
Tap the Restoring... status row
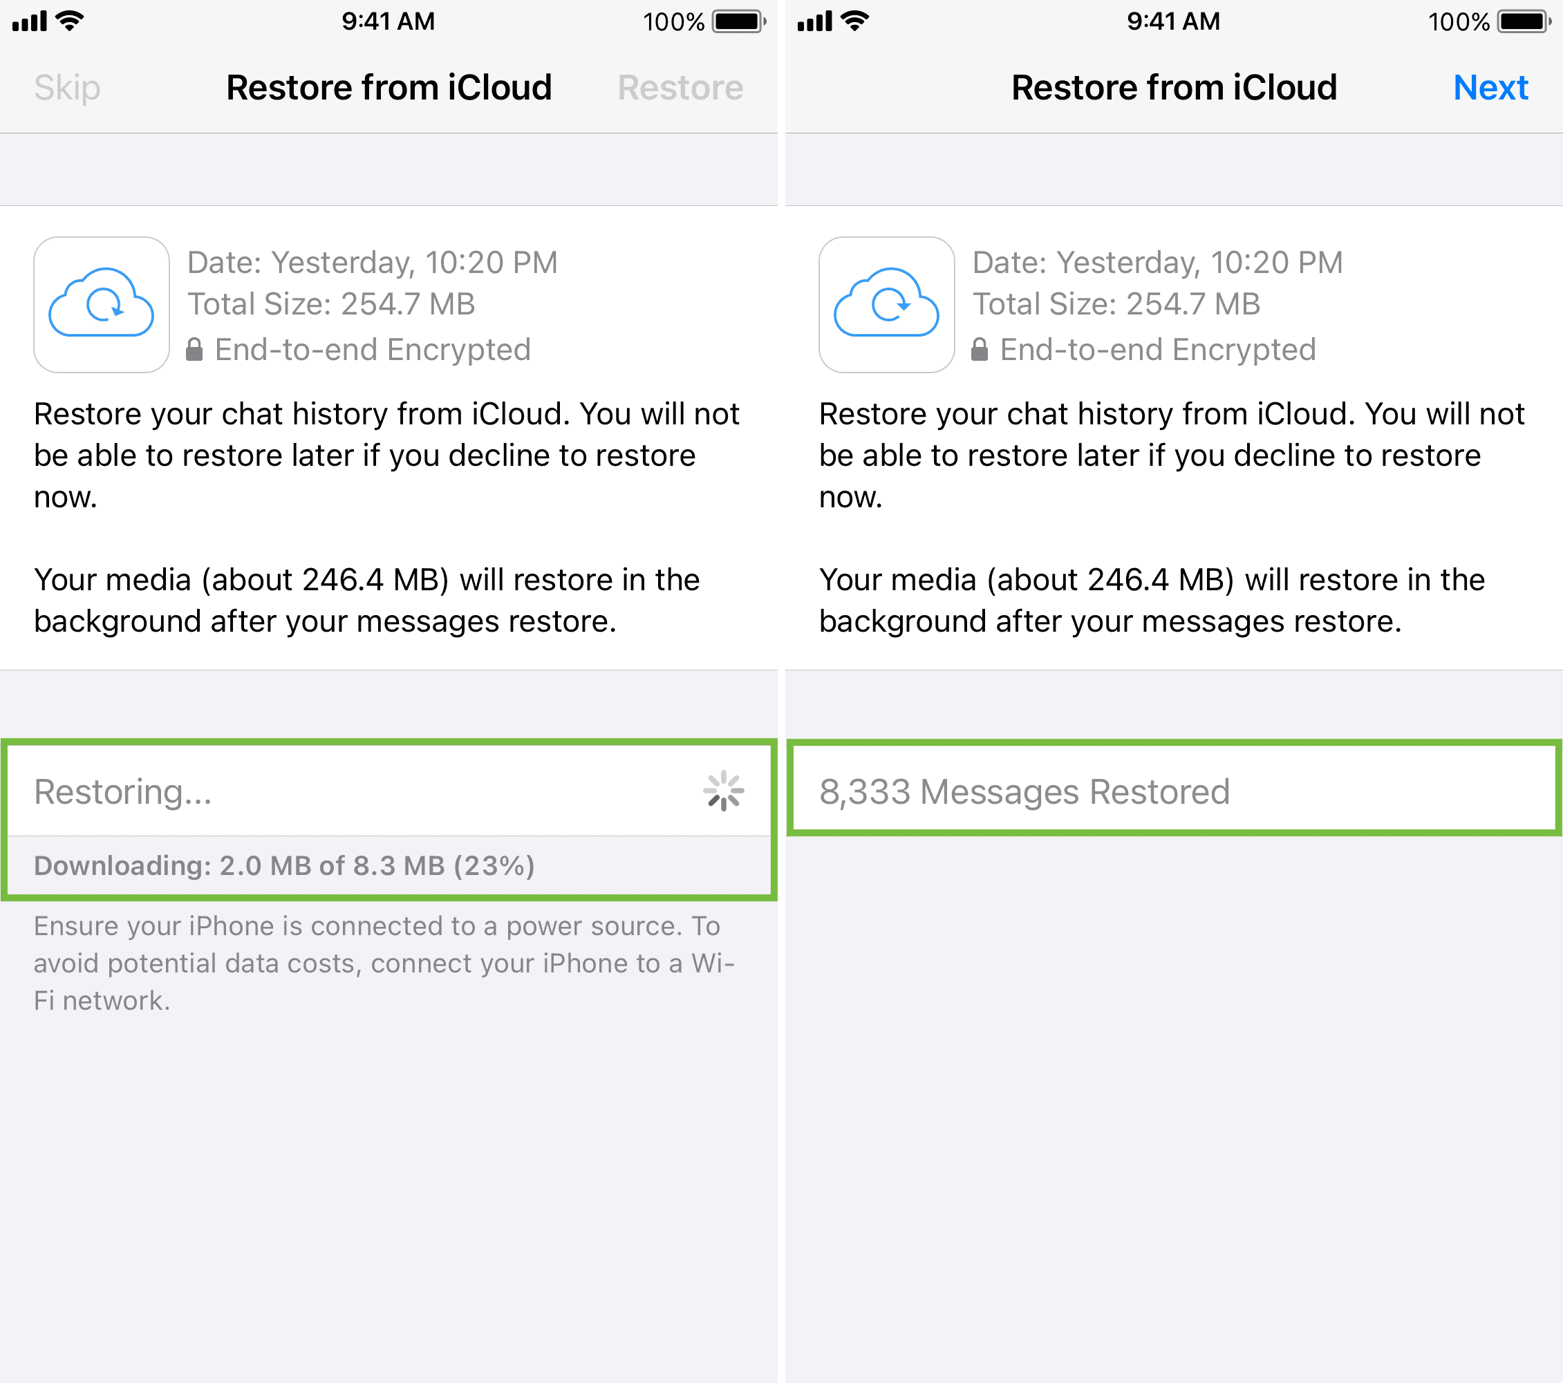pyautogui.click(x=389, y=791)
